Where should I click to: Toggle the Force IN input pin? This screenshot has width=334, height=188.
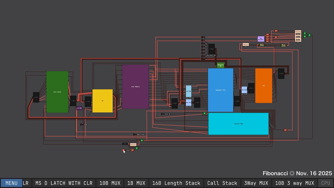[162, 114]
